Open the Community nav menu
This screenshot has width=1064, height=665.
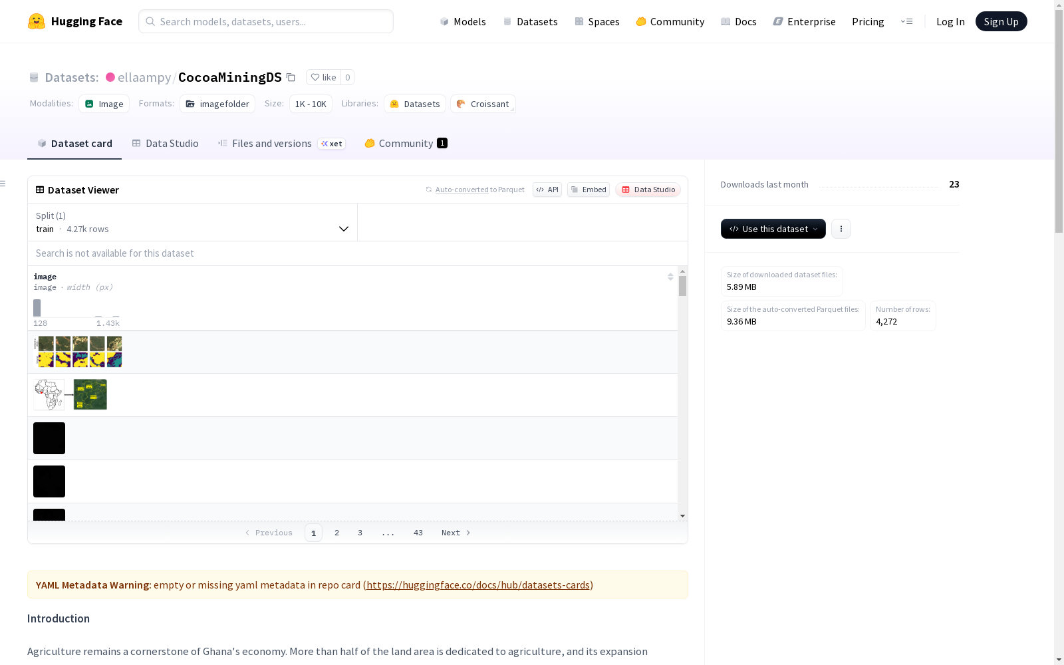coord(670,21)
